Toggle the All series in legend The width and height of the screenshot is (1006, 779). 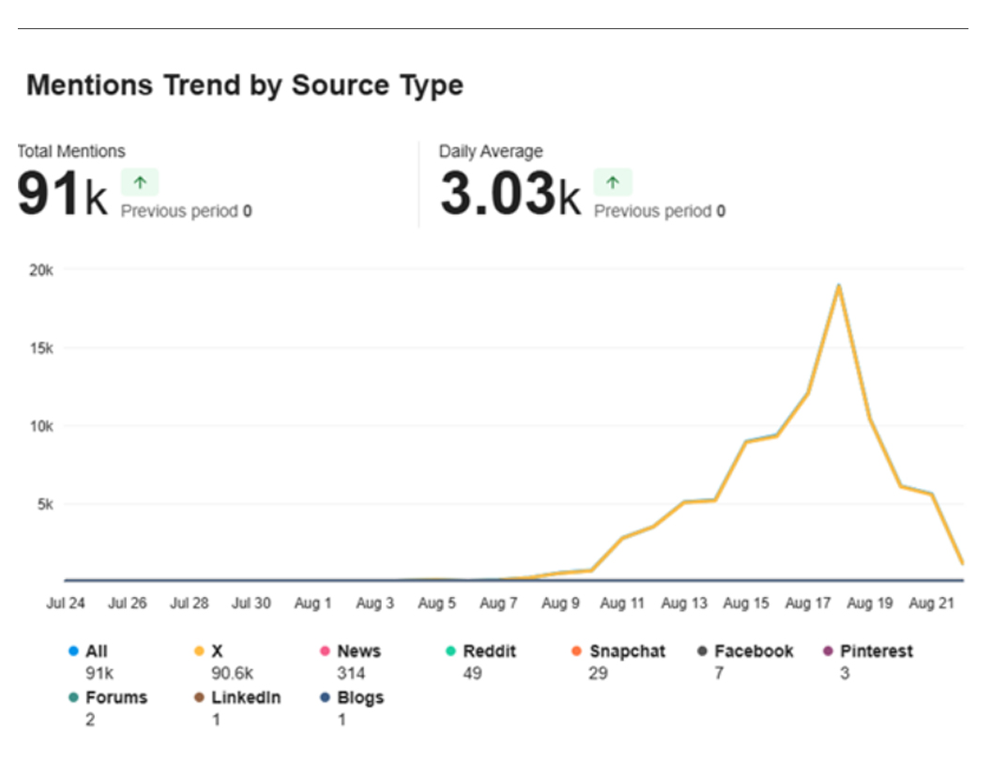click(x=97, y=651)
